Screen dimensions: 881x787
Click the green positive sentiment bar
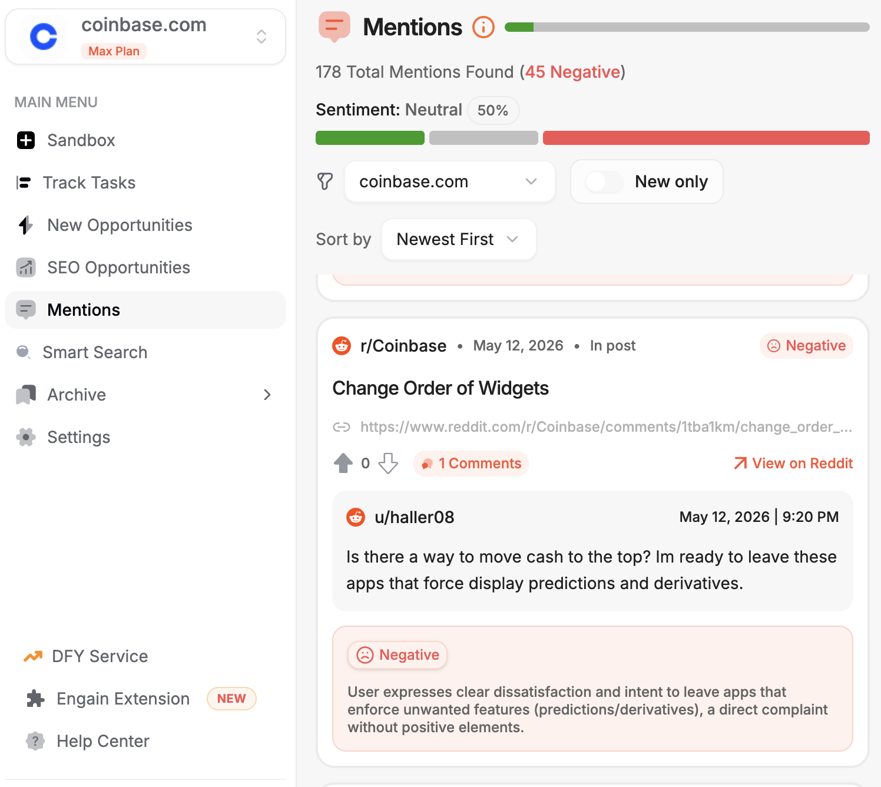[x=370, y=138]
